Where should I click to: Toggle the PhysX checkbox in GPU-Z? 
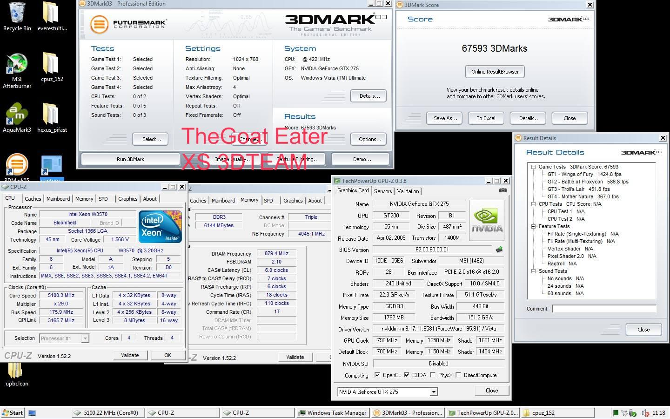click(433, 375)
